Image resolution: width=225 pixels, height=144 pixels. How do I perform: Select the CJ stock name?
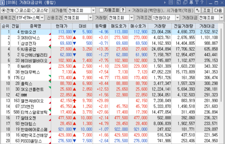click(23, 78)
